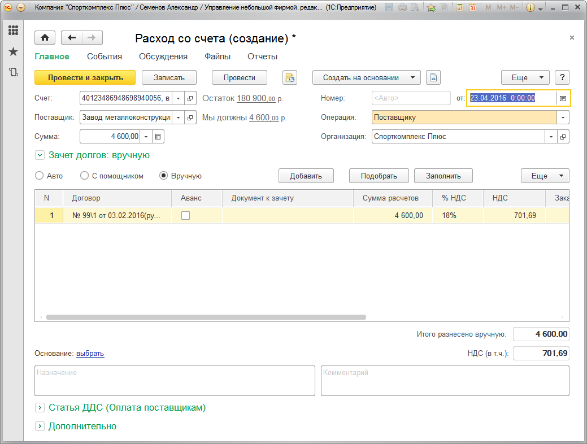This screenshot has width=587, height=444.
Task: Switch to the Отчеты tab
Action: coord(263,56)
